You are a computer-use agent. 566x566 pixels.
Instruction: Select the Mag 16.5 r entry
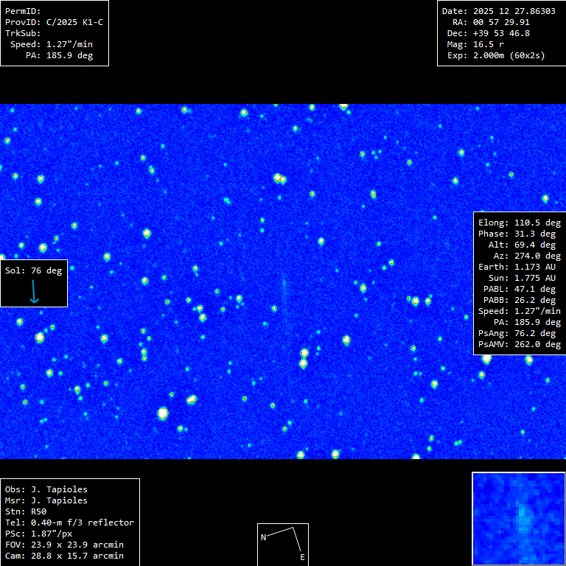(486, 44)
